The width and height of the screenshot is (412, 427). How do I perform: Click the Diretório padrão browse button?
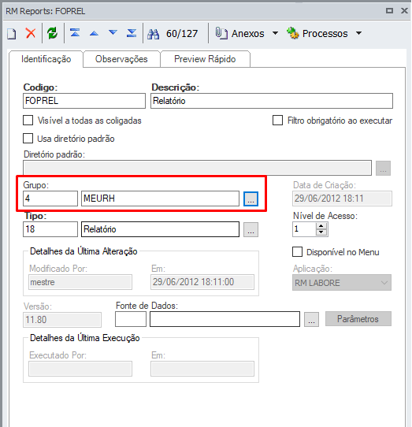383,168
